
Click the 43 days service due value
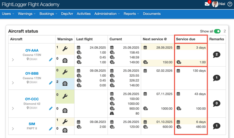tap(200, 94)
